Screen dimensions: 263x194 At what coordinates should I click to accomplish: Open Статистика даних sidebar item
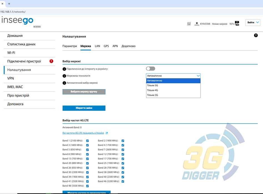point(29,44)
